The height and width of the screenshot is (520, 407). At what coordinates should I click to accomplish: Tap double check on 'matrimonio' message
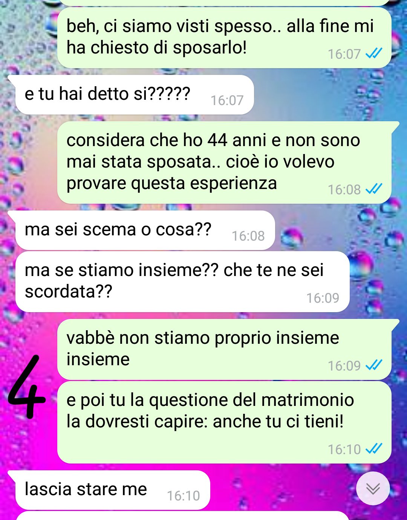[374, 449]
